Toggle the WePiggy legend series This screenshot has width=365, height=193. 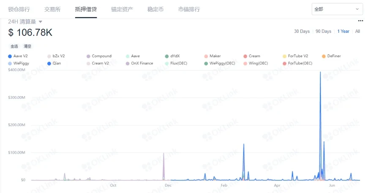(19, 63)
